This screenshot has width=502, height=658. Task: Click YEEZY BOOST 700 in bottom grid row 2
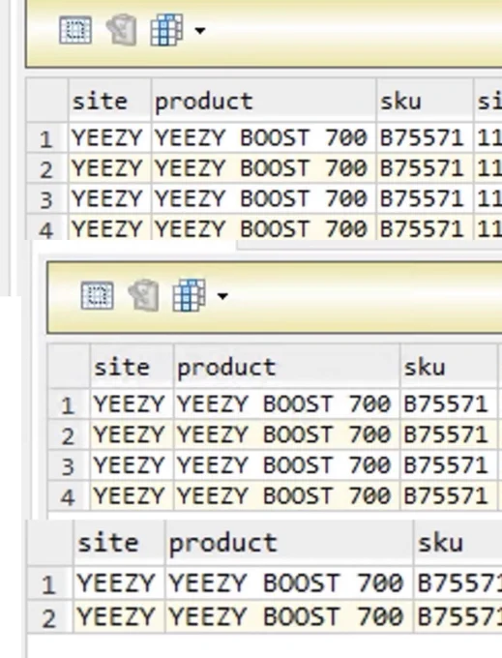[x=289, y=616]
